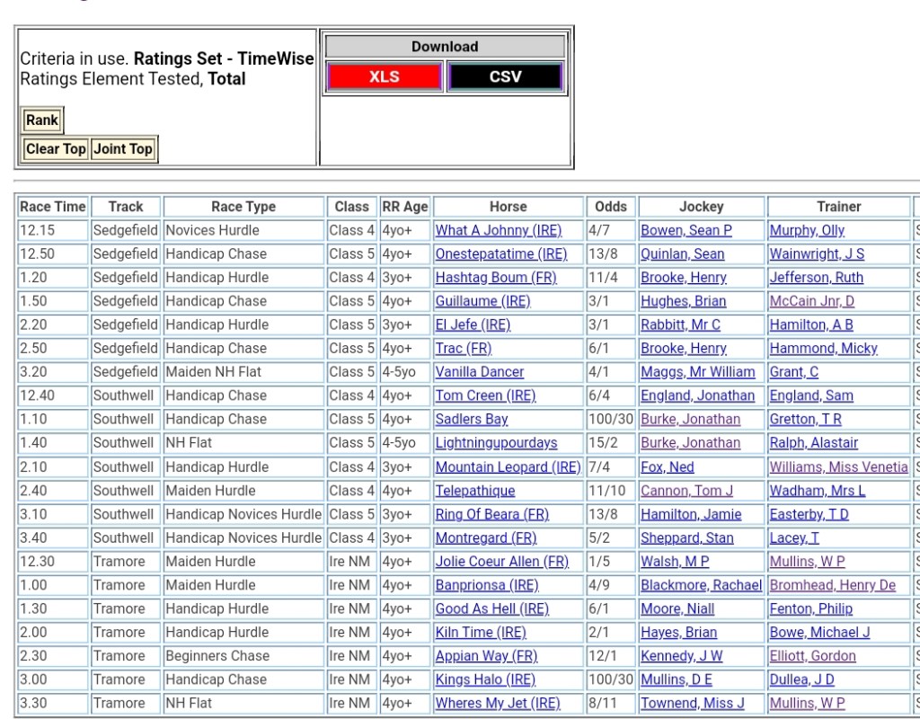Image resolution: width=920 pixels, height=728 pixels.
Task: View trainer Murphy, Olly profile
Action: click(x=806, y=231)
